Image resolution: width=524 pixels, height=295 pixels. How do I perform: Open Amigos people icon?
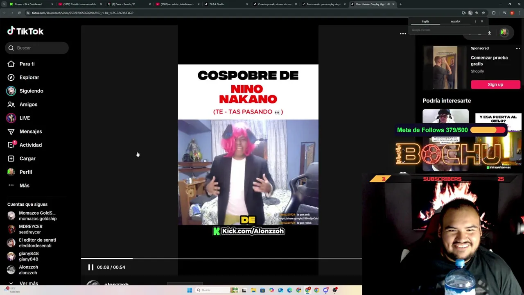tap(11, 104)
